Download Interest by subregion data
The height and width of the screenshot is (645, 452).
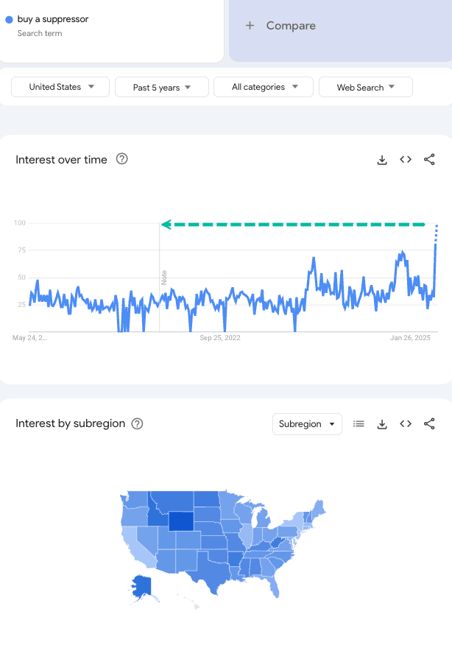[x=382, y=424]
